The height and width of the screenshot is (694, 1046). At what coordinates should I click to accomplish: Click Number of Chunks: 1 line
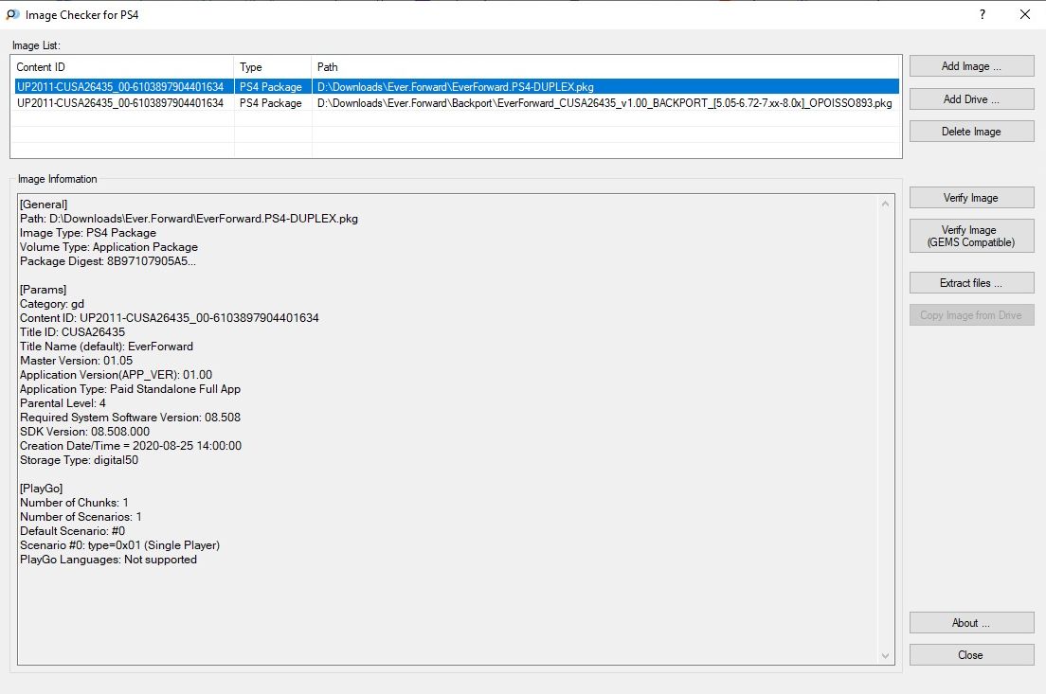(74, 503)
